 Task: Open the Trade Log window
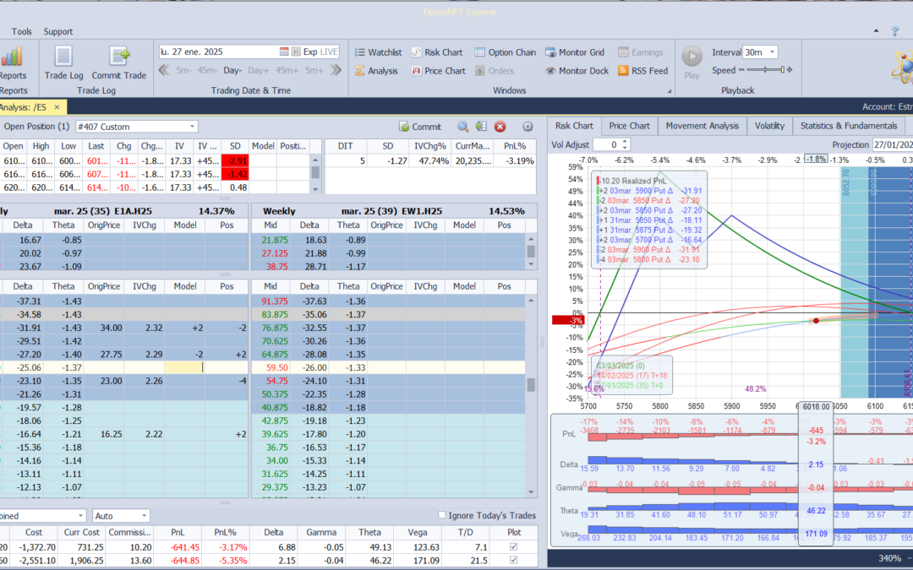tap(63, 62)
